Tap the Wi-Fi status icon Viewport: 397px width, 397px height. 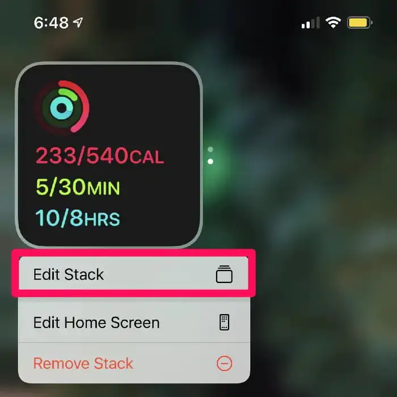(333, 23)
